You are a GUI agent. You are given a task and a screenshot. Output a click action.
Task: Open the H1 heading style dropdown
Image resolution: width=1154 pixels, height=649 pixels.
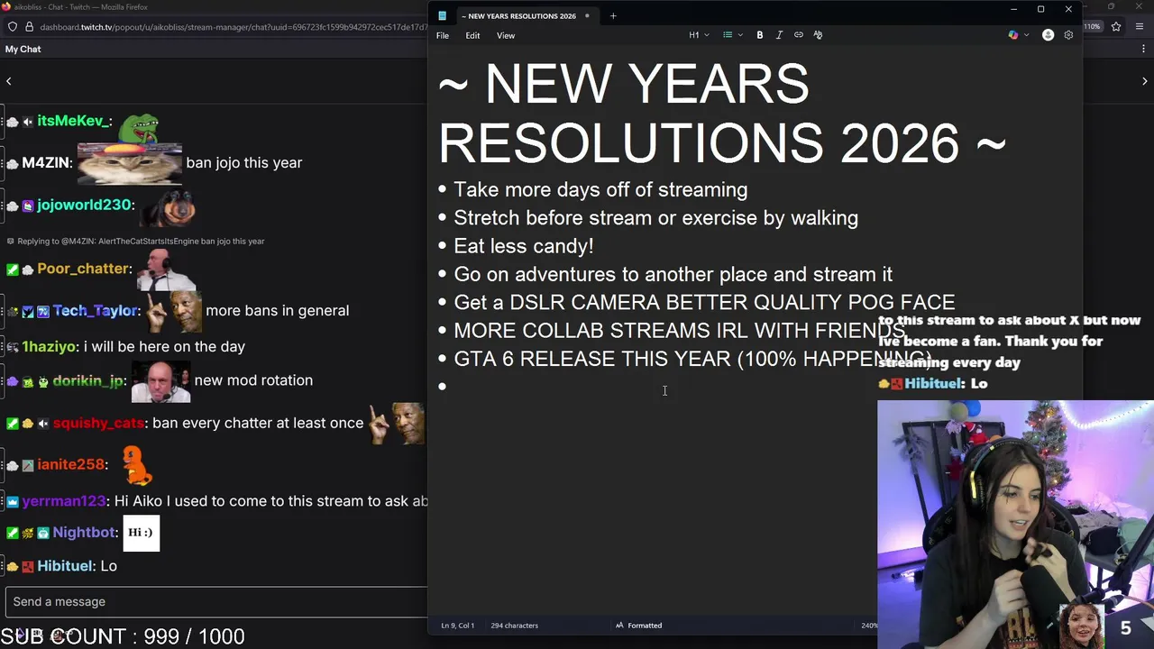coord(699,35)
